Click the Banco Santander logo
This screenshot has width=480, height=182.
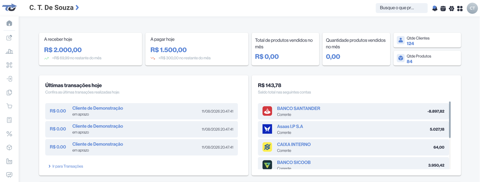tap(267, 111)
